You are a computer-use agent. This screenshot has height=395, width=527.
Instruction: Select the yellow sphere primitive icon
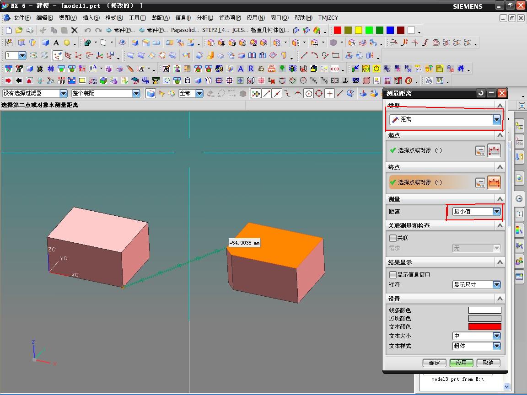pyautogui.click(x=67, y=43)
